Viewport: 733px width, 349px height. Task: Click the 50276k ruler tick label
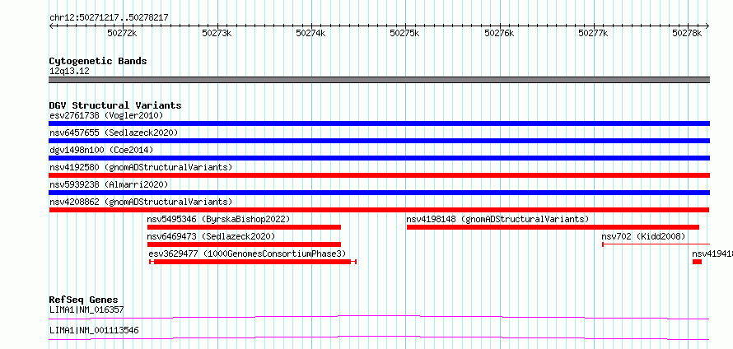tap(499, 33)
